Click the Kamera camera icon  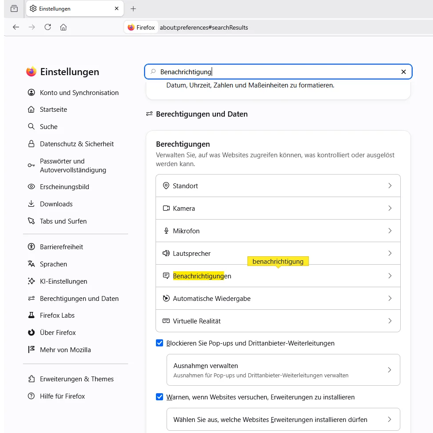point(166,208)
